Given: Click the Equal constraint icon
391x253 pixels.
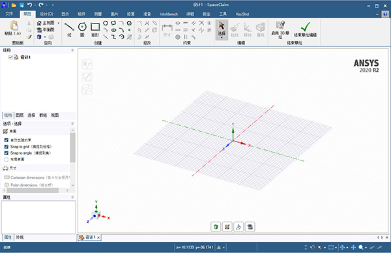Looking at the screenshot, I should pos(186,30).
